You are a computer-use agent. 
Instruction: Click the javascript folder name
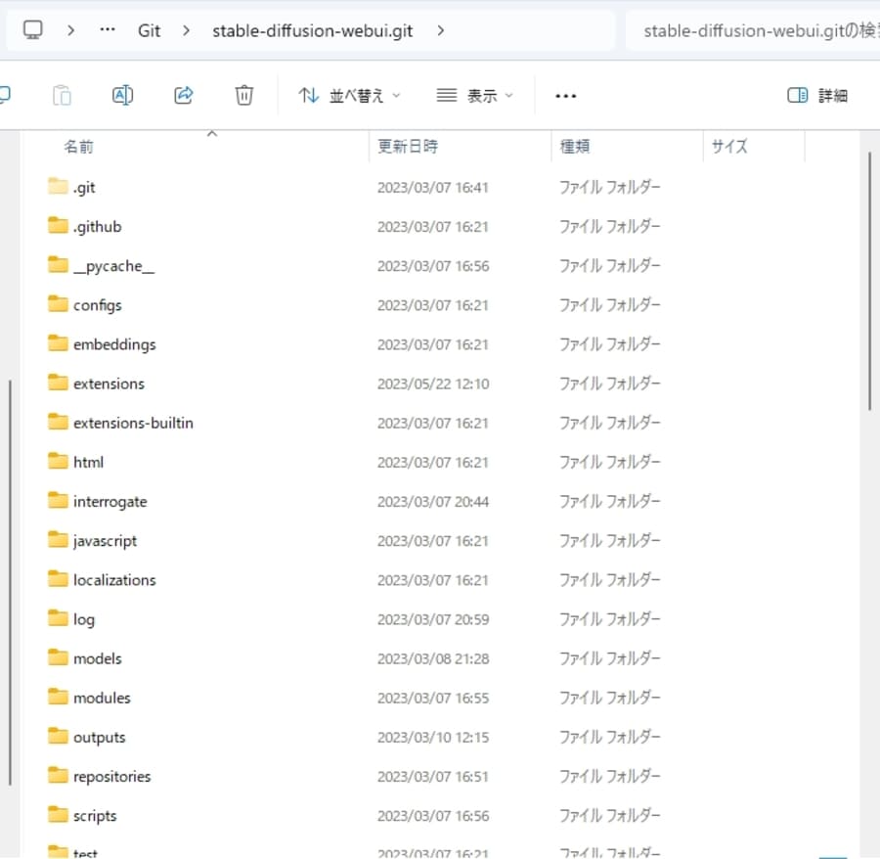pos(105,541)
